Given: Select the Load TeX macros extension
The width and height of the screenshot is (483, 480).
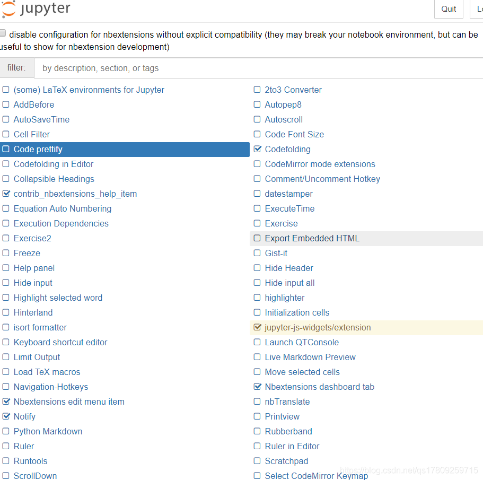Looking at the screenshot, I should [47, 372].
